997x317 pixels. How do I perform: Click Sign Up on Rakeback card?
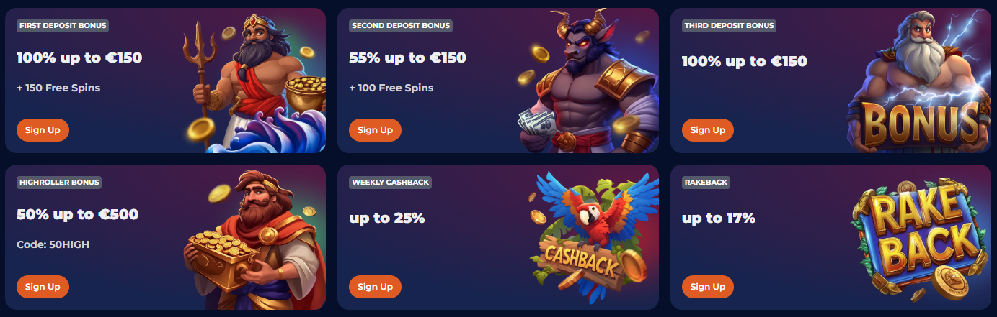click(x=708, y=287)
